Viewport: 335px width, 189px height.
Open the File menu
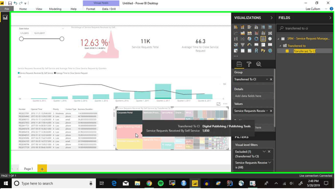click(x=7, y=9)
